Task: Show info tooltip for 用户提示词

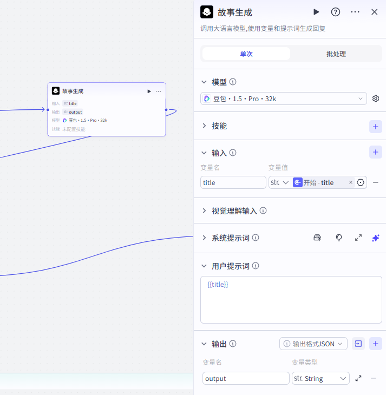Action: tap(256, 266)
